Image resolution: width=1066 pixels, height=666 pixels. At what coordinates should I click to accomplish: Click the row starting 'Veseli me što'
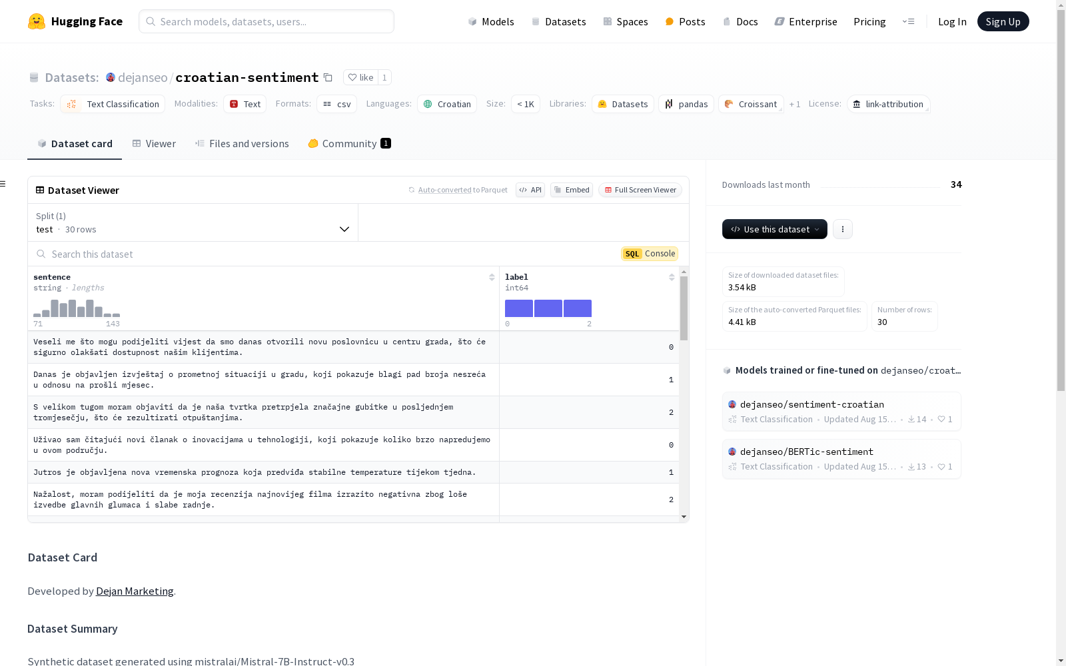pos(353,347)
